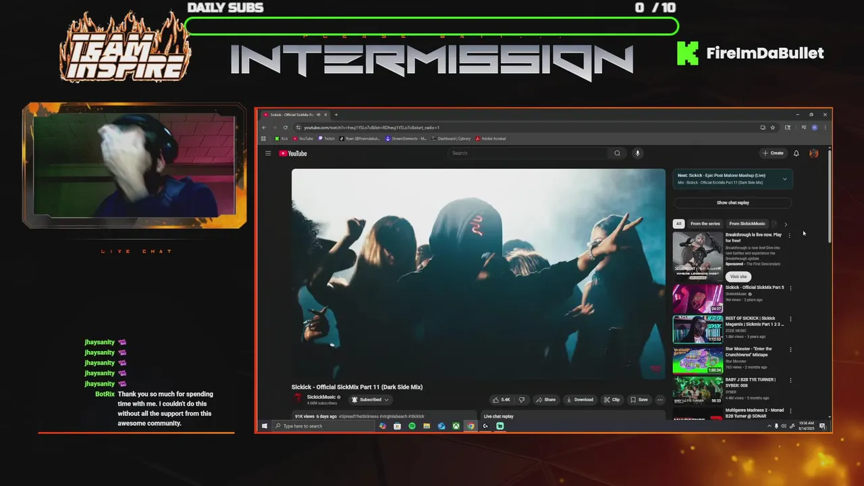Open options for BABY J B2B video
The width and height of the screenshot is (864, 486).
tap(790, 381)
